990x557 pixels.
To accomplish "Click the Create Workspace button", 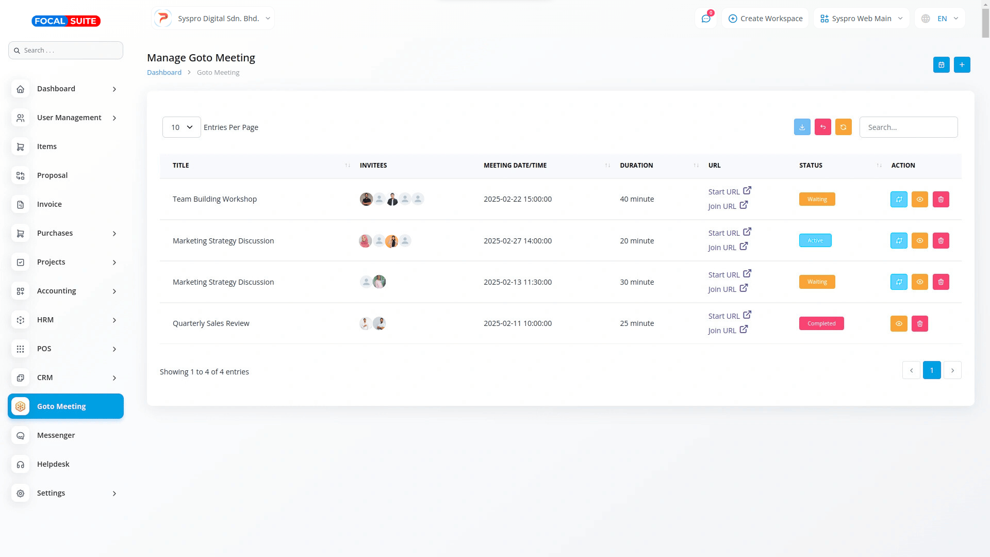I will point(765,19).
